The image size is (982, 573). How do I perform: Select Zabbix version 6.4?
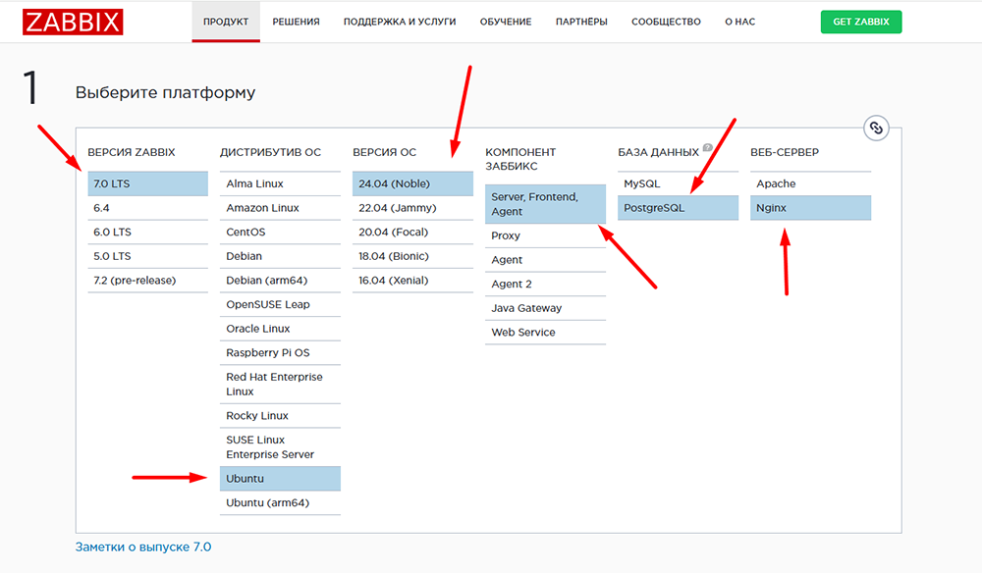point(148,208)
